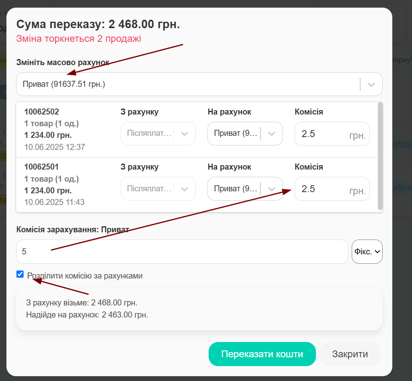Click the 'Комісія зарахування' input containing 5
This screenshot has height=381, width=412.
pos(182,252)
